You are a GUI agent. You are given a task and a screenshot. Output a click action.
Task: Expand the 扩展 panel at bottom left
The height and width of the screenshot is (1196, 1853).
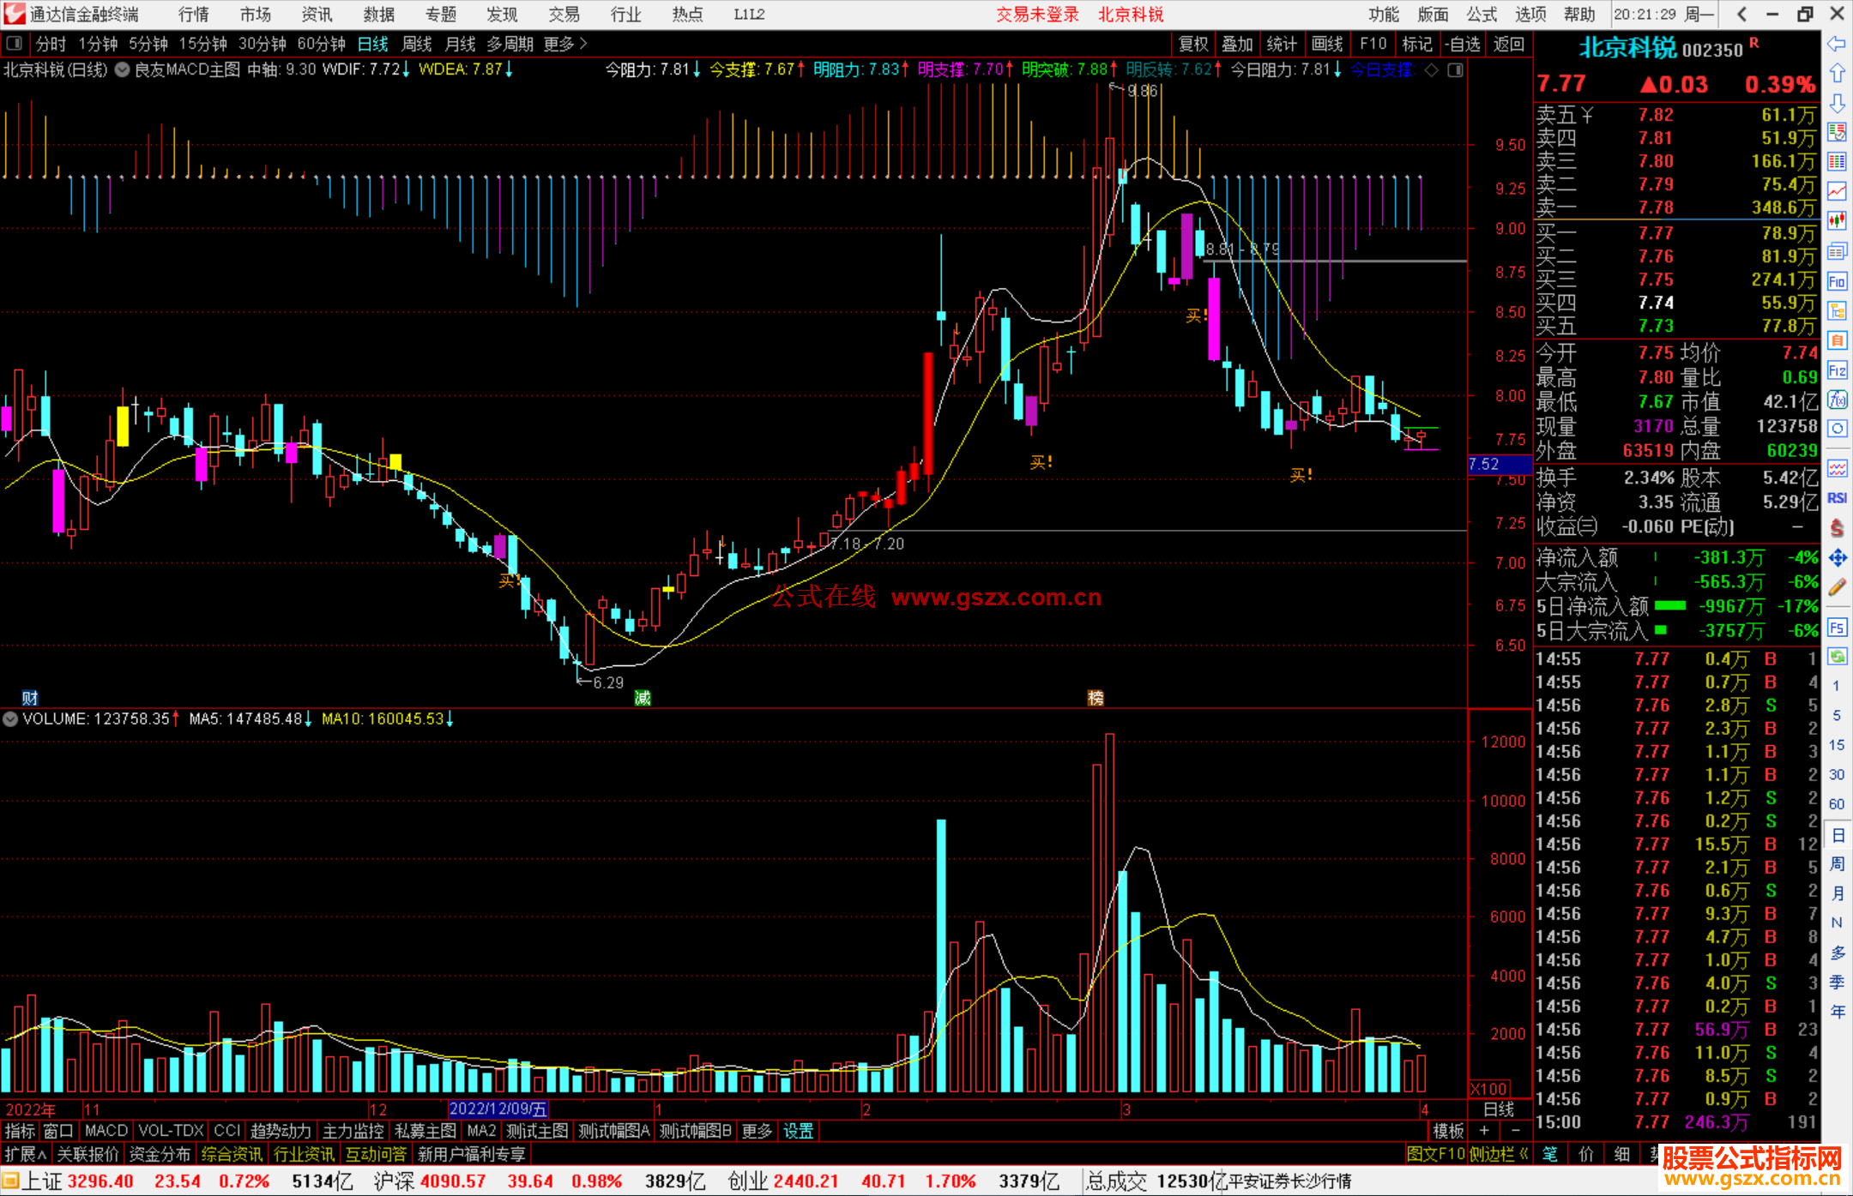[25, 1154]
